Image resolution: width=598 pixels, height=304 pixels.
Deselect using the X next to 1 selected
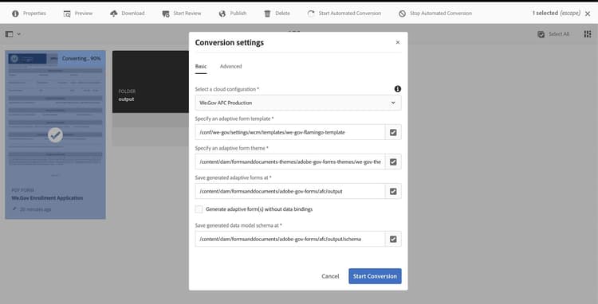tap(588, 14)
